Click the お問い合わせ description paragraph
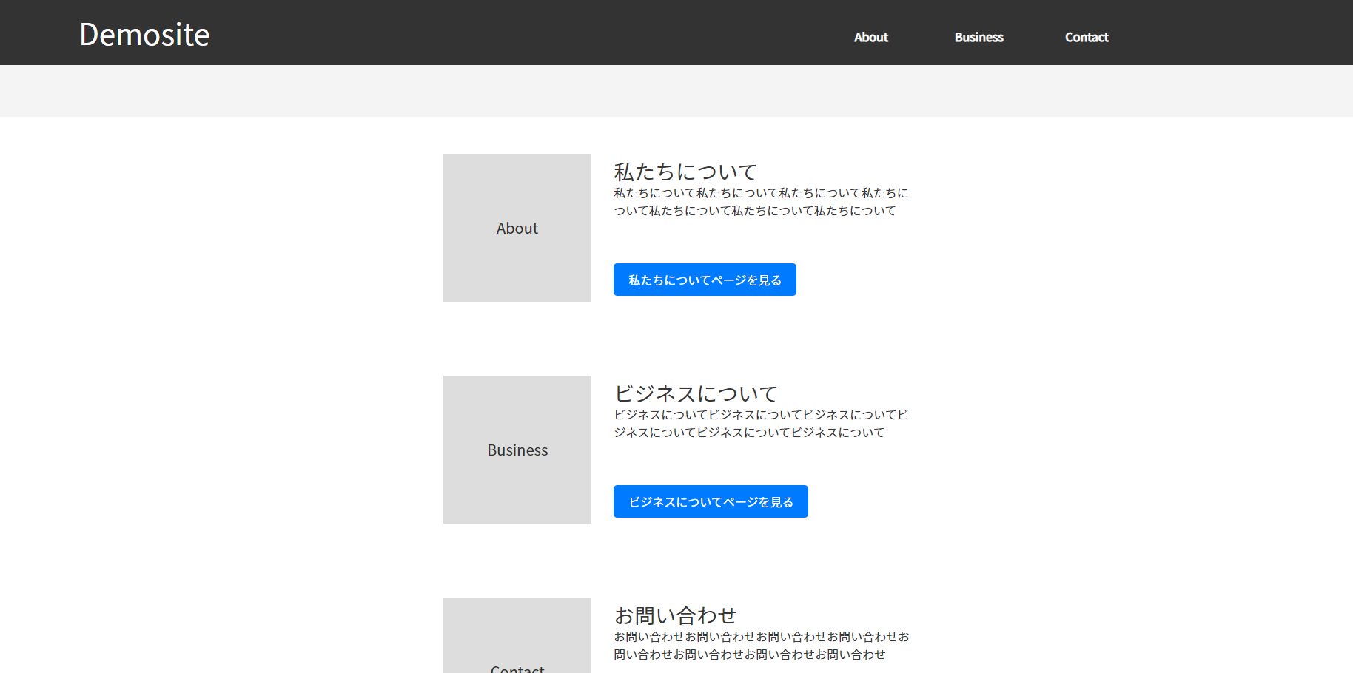The width and height of the screenshot is (1353, 673). point(760,646)
